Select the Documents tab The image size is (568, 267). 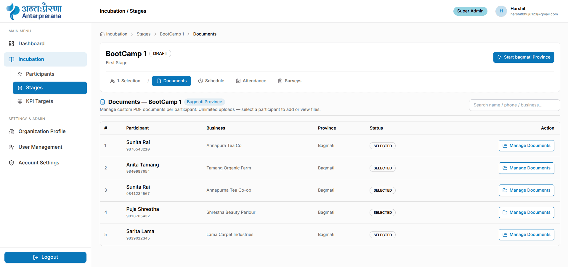tap(171, 81)
